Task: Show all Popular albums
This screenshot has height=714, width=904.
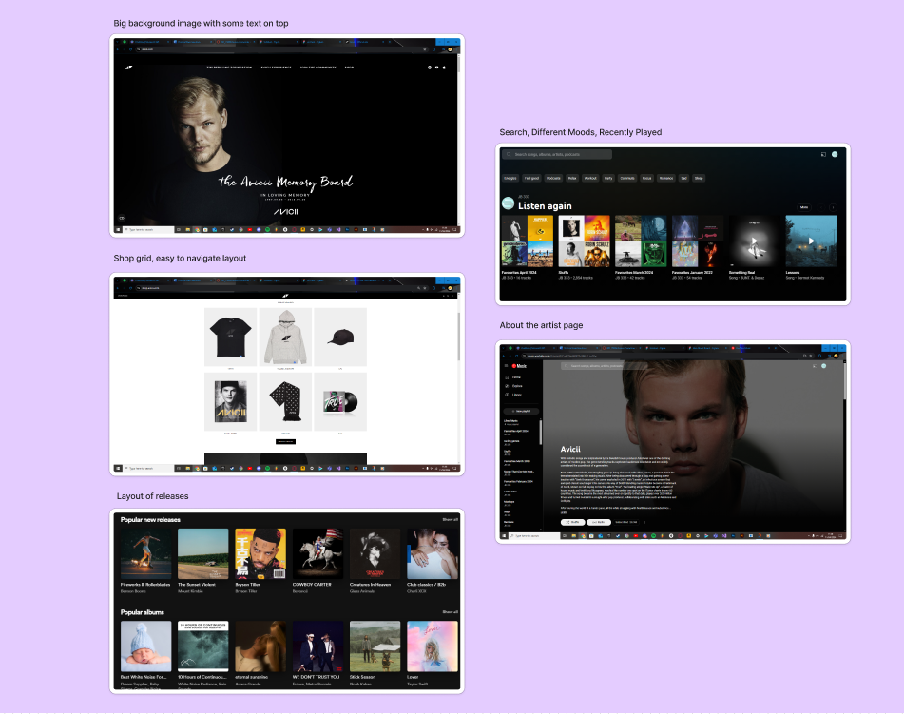Action: [450, 612]
